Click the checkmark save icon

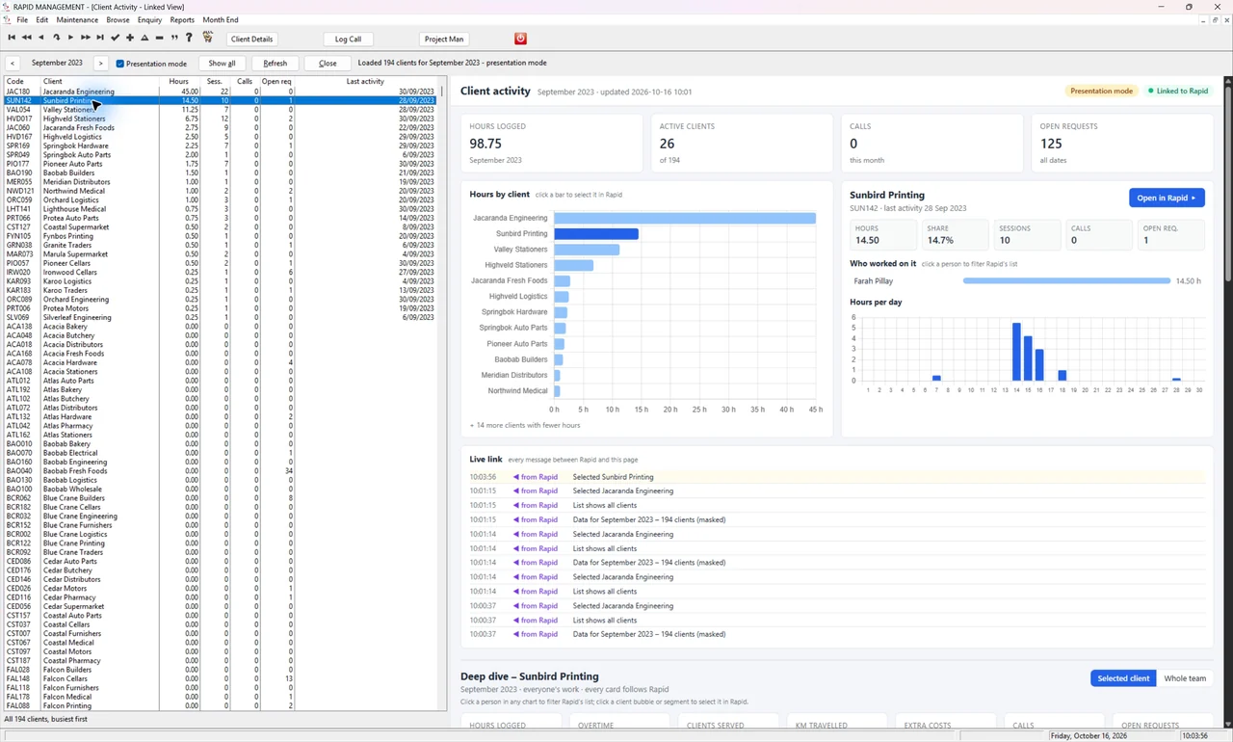click(x=116, y=39)
